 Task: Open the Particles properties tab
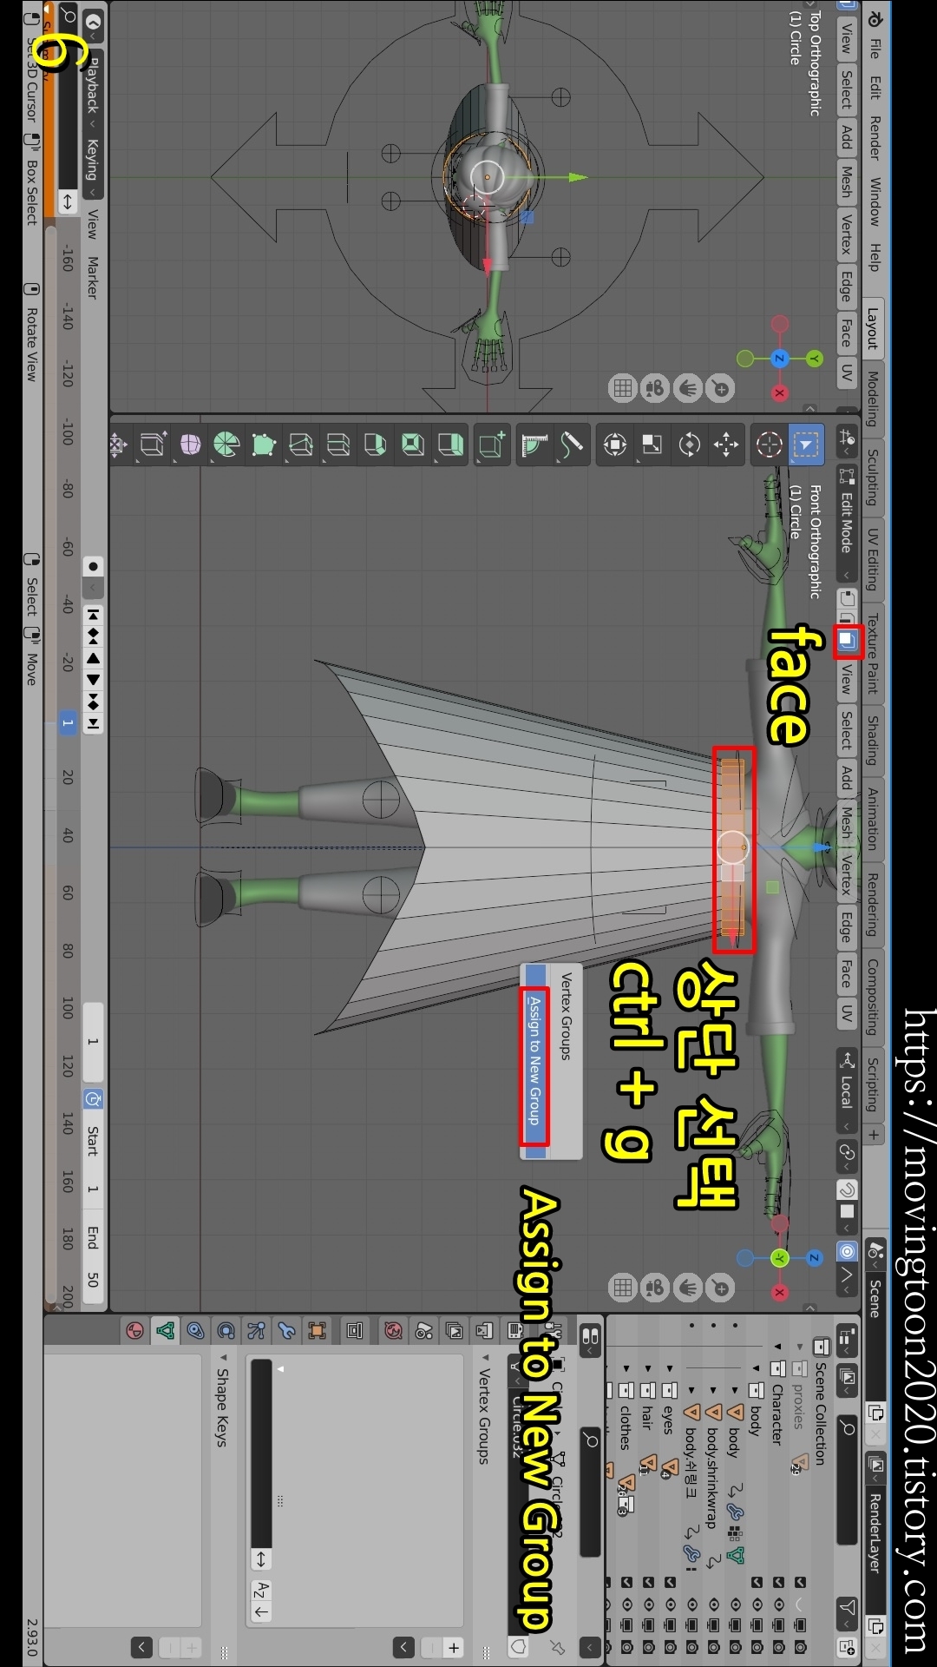(x=256, y=1330)
